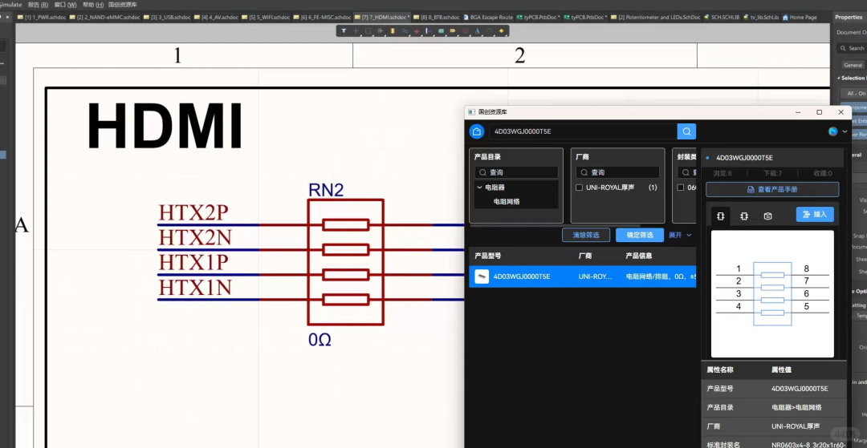
Task: Open the 国创资源库 menu
Action: click(123, 5)
